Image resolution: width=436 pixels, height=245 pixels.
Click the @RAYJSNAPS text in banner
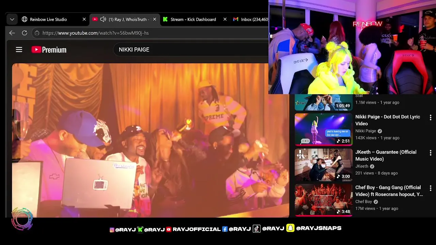(x=319, y=228)
